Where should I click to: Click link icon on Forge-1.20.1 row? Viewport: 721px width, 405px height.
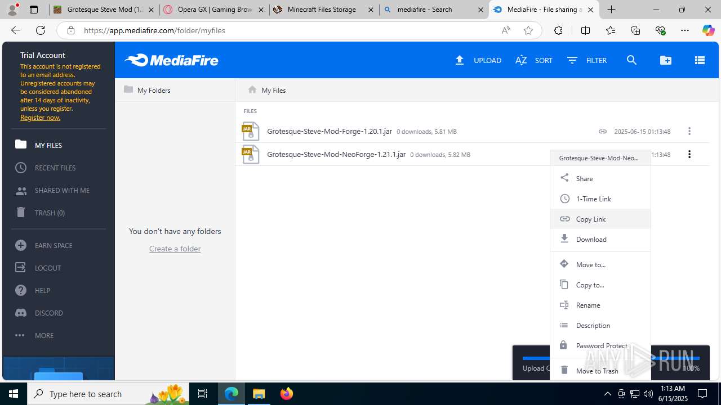click(x=603, y=132)
